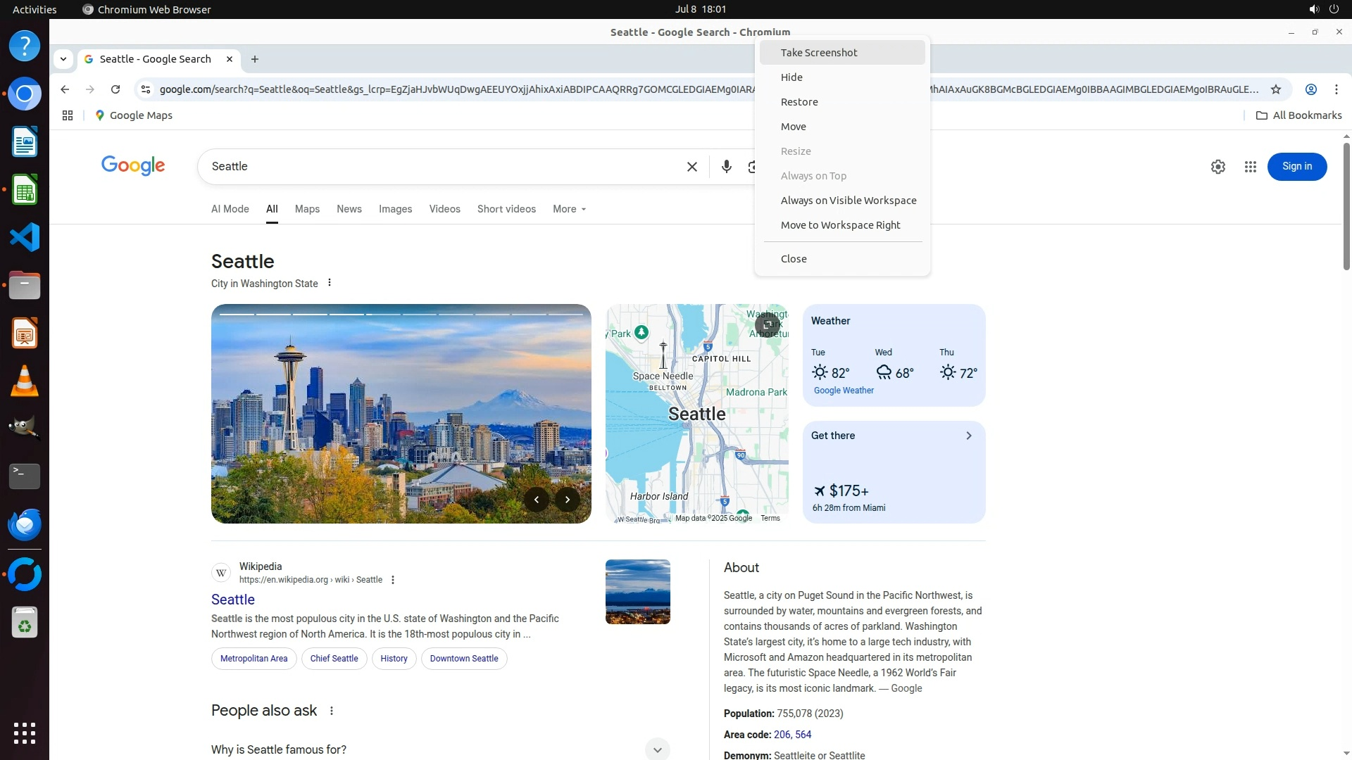Bookmark this page with star icon
Viewport: 1352px width, 760px height.
point(1275,89)
